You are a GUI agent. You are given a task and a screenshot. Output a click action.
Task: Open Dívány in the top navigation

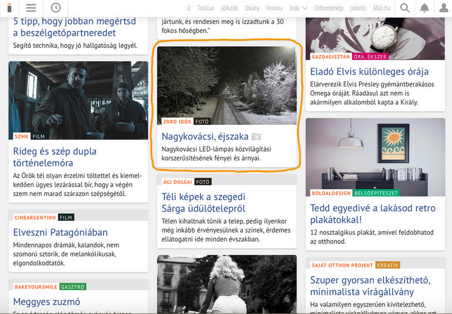[x=252, y=8]
